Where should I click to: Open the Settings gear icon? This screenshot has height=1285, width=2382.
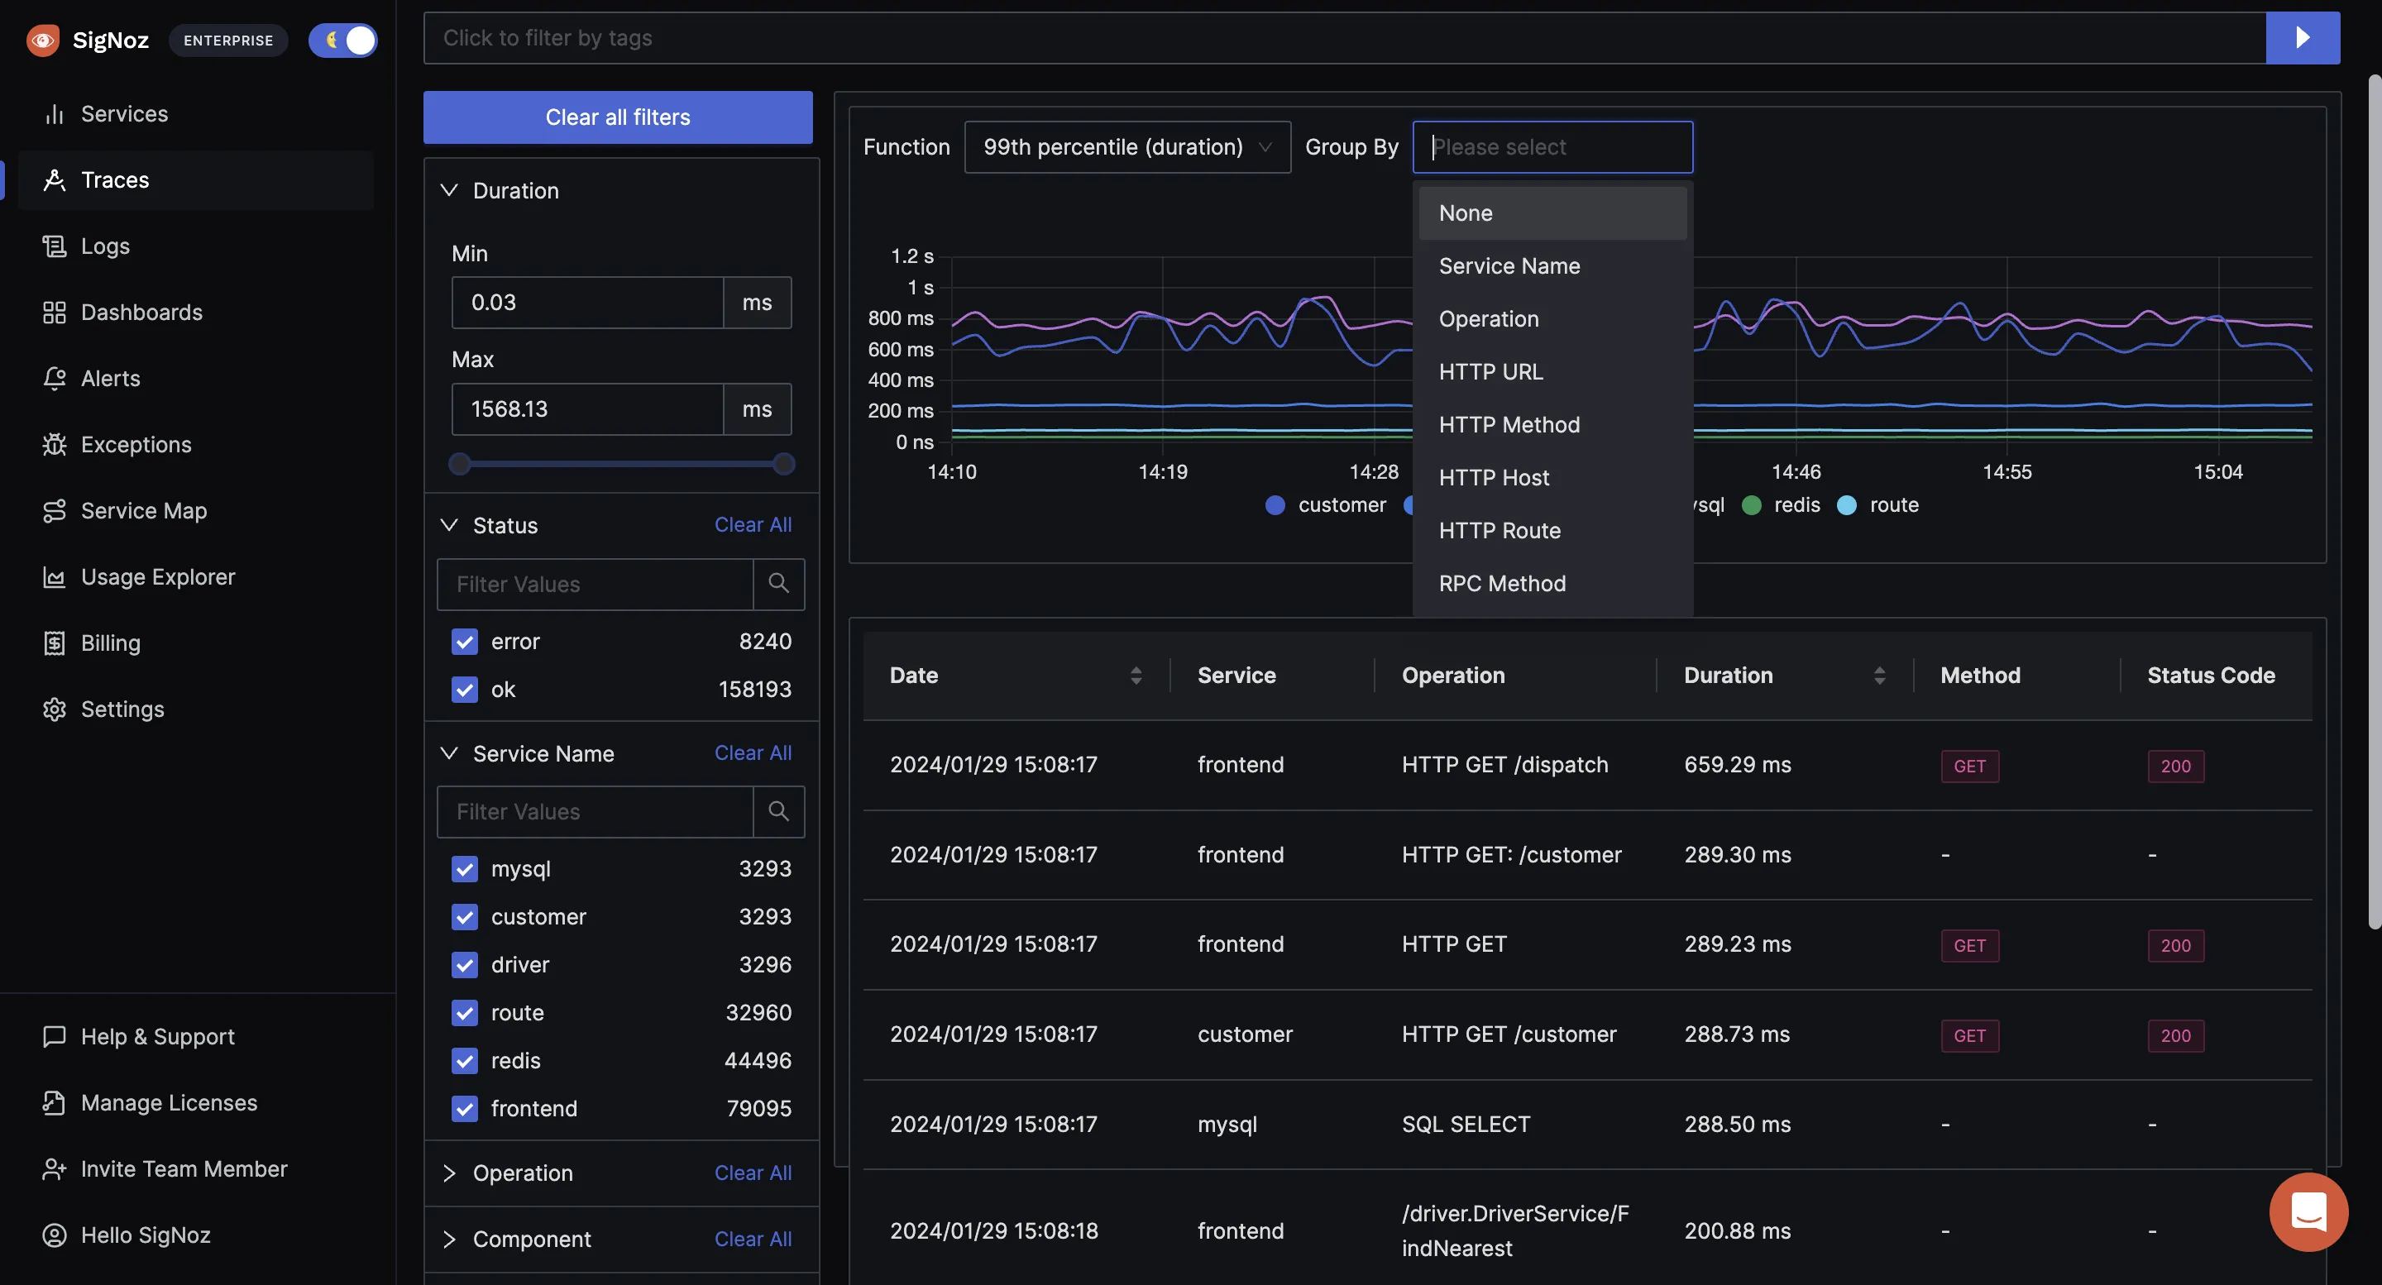pos(55,709)
